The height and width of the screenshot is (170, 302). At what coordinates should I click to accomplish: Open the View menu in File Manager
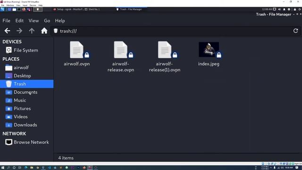coord(34,21)
